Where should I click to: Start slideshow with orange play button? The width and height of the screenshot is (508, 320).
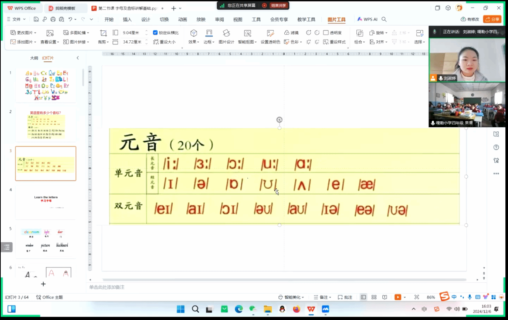point(398,297)
